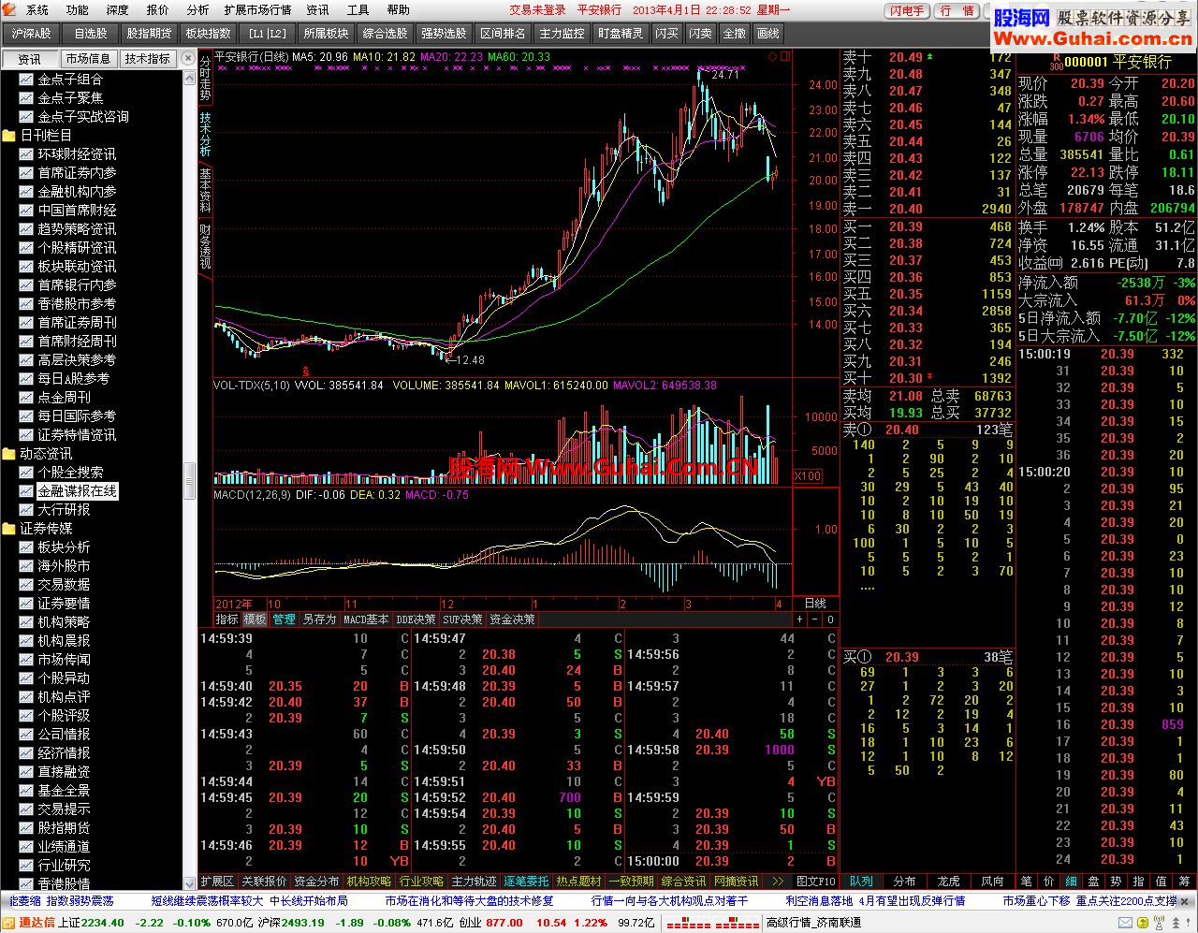This screenshot has height=933, width=1198.
Task: Switch to the 技术指标 tab
Action: 148,59
